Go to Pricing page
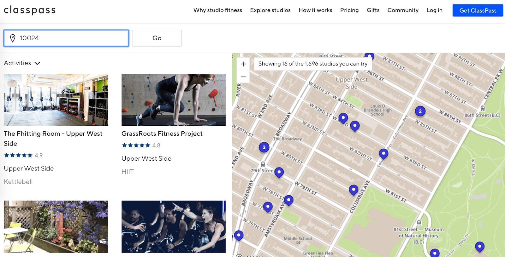 [349, 10]
